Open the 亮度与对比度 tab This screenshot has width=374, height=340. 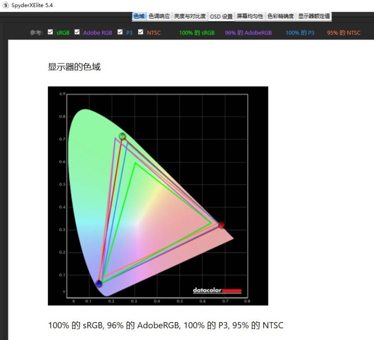click(x=190, y=16)
